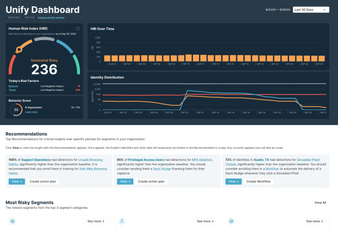
Task: Click the Behavior Score circular gauge
Action: (x=15, y=110)
